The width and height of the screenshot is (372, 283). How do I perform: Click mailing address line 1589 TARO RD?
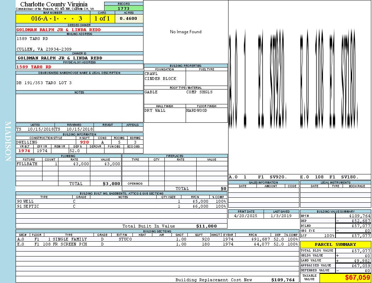click(x=32, y=39)
